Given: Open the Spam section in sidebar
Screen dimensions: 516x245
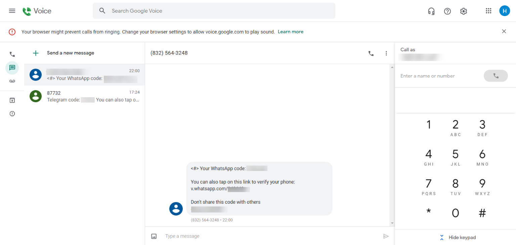Looking at the screenshot, I should pyautogui.click(x=12, y=114).
